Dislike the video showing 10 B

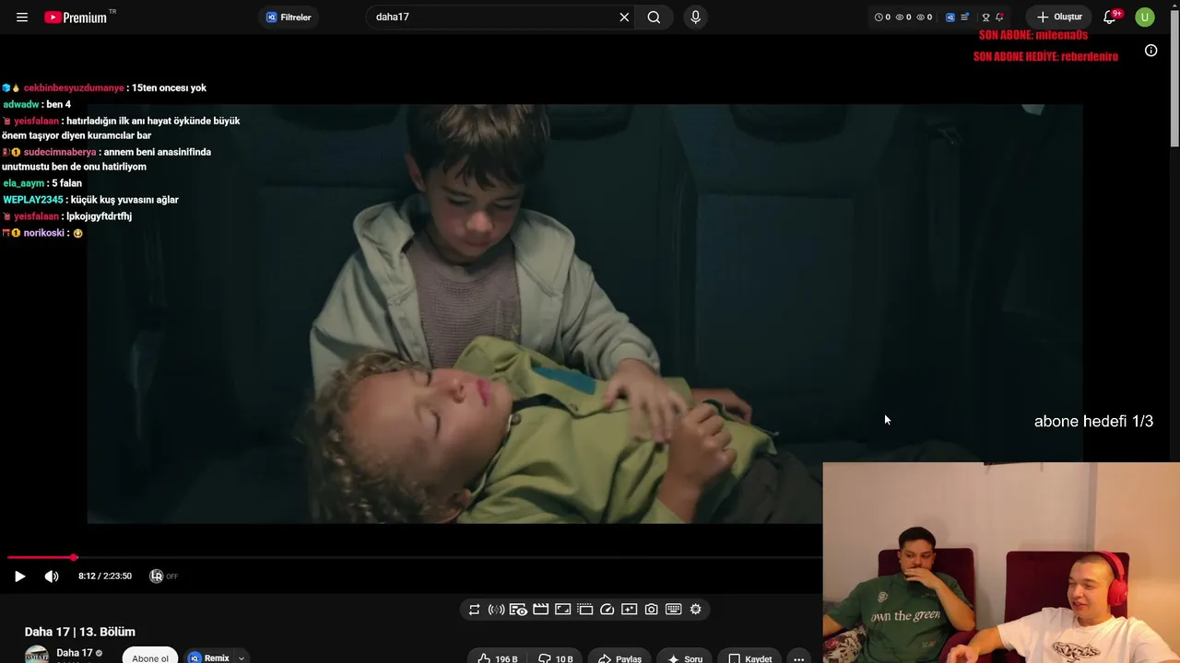555,658
